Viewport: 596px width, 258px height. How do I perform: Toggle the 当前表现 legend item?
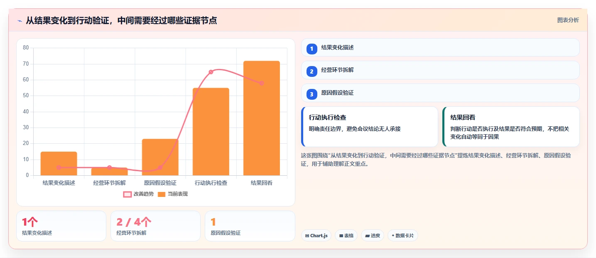pyautogui.click(x=173, y=194)
